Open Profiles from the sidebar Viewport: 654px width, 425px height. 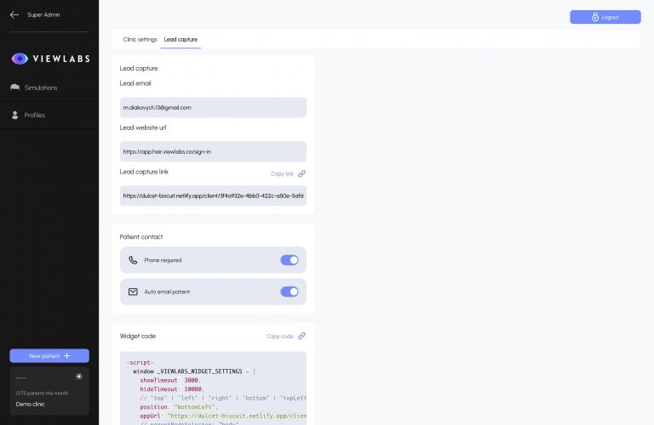[34, 115]
